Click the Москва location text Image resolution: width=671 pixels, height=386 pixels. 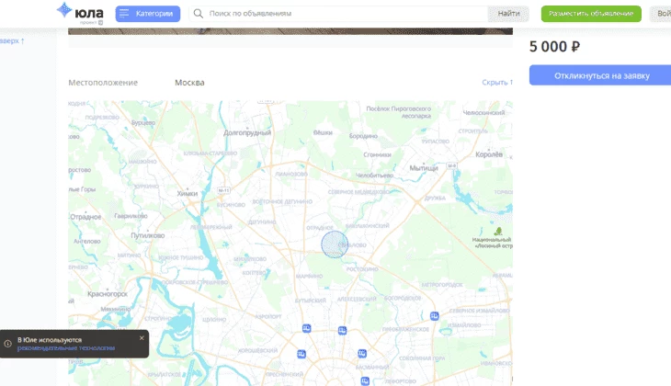tap(189, 83)
